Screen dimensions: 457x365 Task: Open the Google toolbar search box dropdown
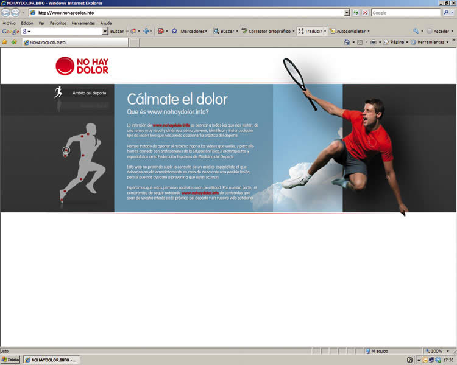[105, 31]
